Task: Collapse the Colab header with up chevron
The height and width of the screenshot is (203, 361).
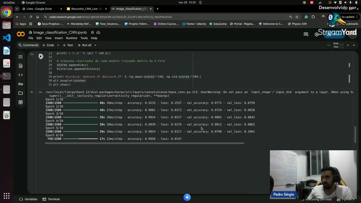Action: [x=354, y=45]
